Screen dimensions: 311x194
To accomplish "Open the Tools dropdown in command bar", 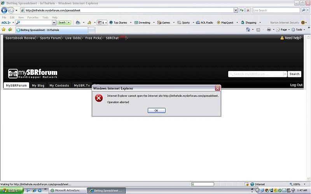I will pyautogui.click(x=299, y=29).
